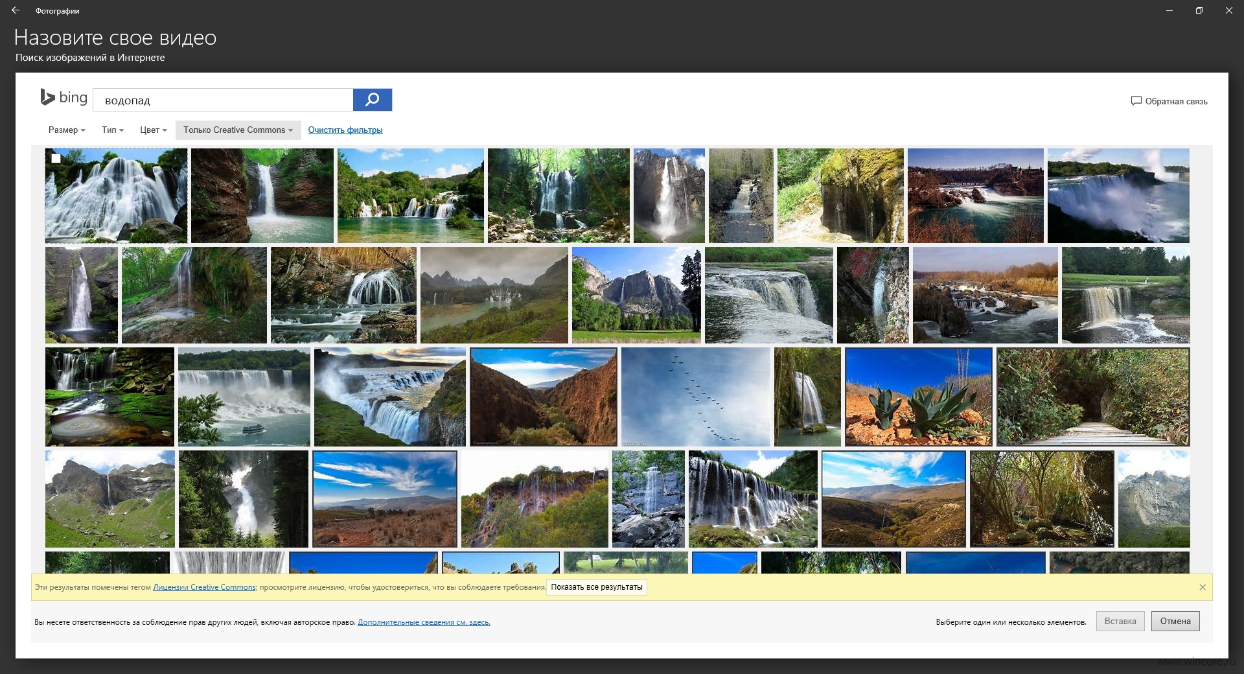Select the autumn river rapids thumbnail
The image size is (1244, 674).
coord(985,295)
